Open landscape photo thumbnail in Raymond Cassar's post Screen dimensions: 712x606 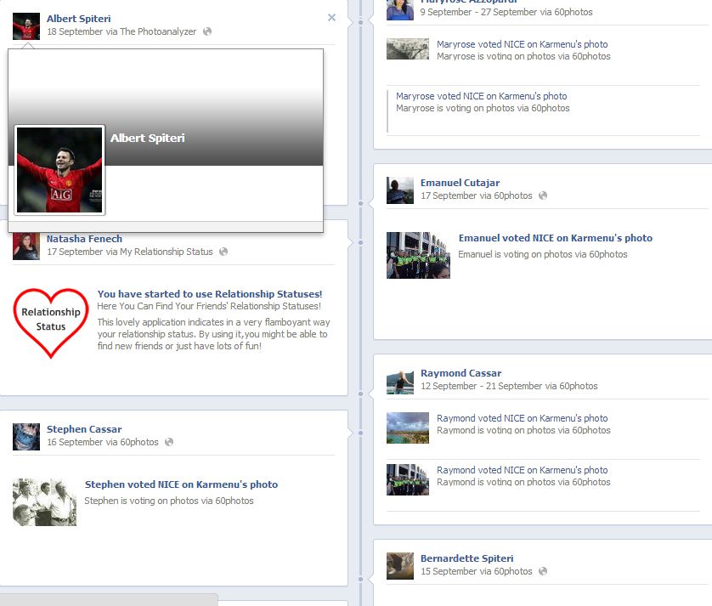tap(408, 428)
